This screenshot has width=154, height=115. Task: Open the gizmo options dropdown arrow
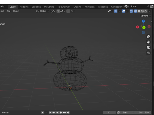pyautogui.click(x=119, y=11)
